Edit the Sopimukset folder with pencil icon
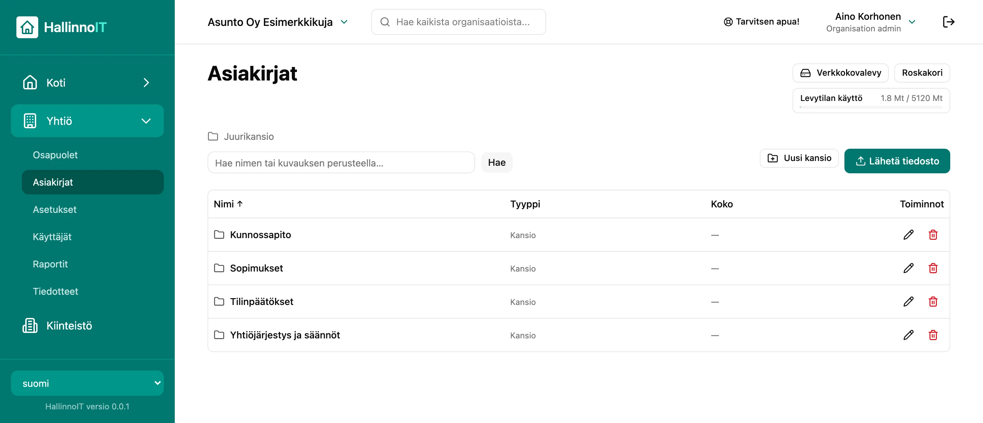The height and width of the screenshot is (423, 983). (x=908, y=268)
